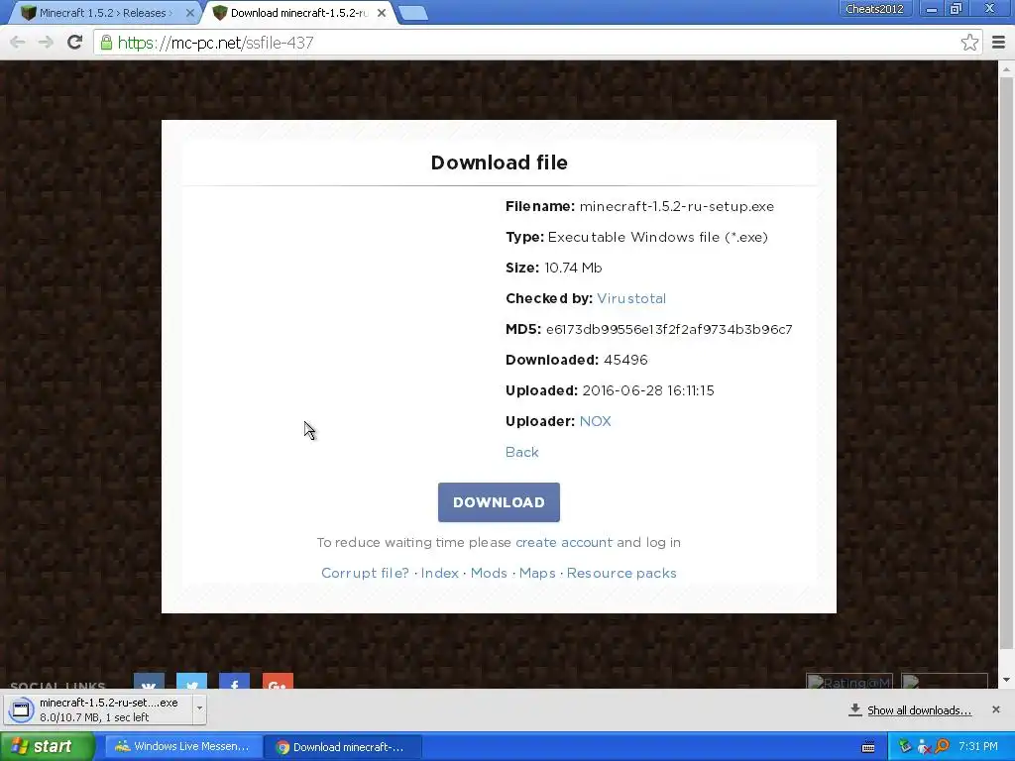Image resolution: width=1015 pixels, height=761 pixels.
Task: Click the Chrome Download minecraft taskbar item
Action: tap(343, 747)
